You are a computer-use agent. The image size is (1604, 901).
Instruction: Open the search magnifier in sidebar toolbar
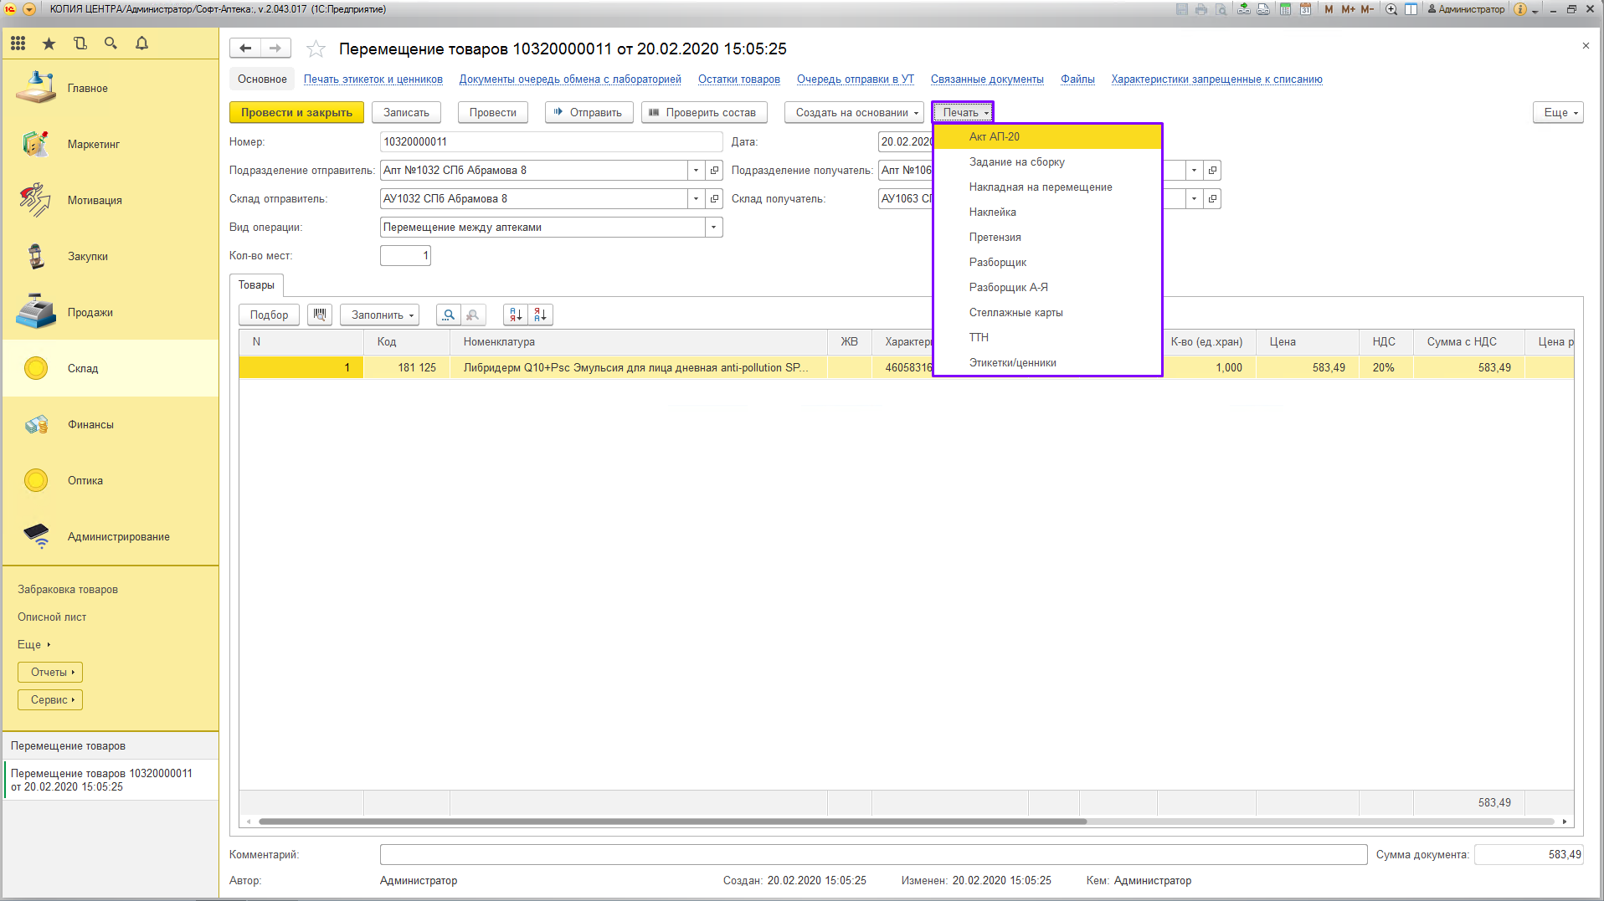pos(111,44)
